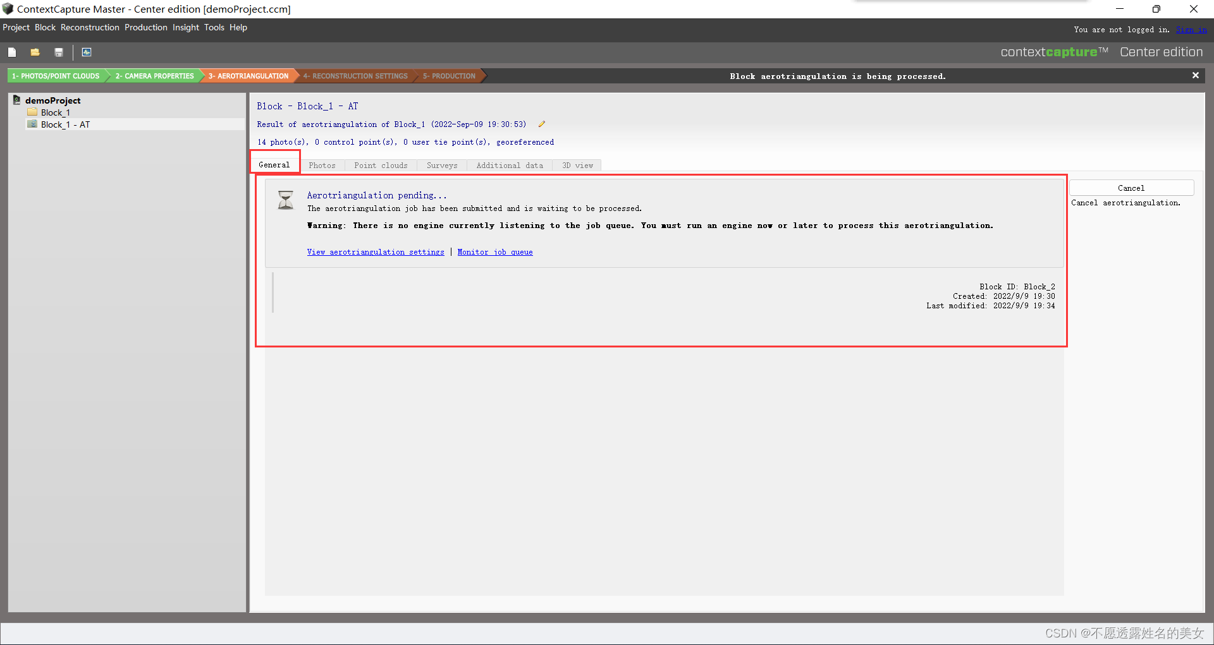Open the job queue monitor toolbar icon
The image size is (1214, 645).
[87, 52]
